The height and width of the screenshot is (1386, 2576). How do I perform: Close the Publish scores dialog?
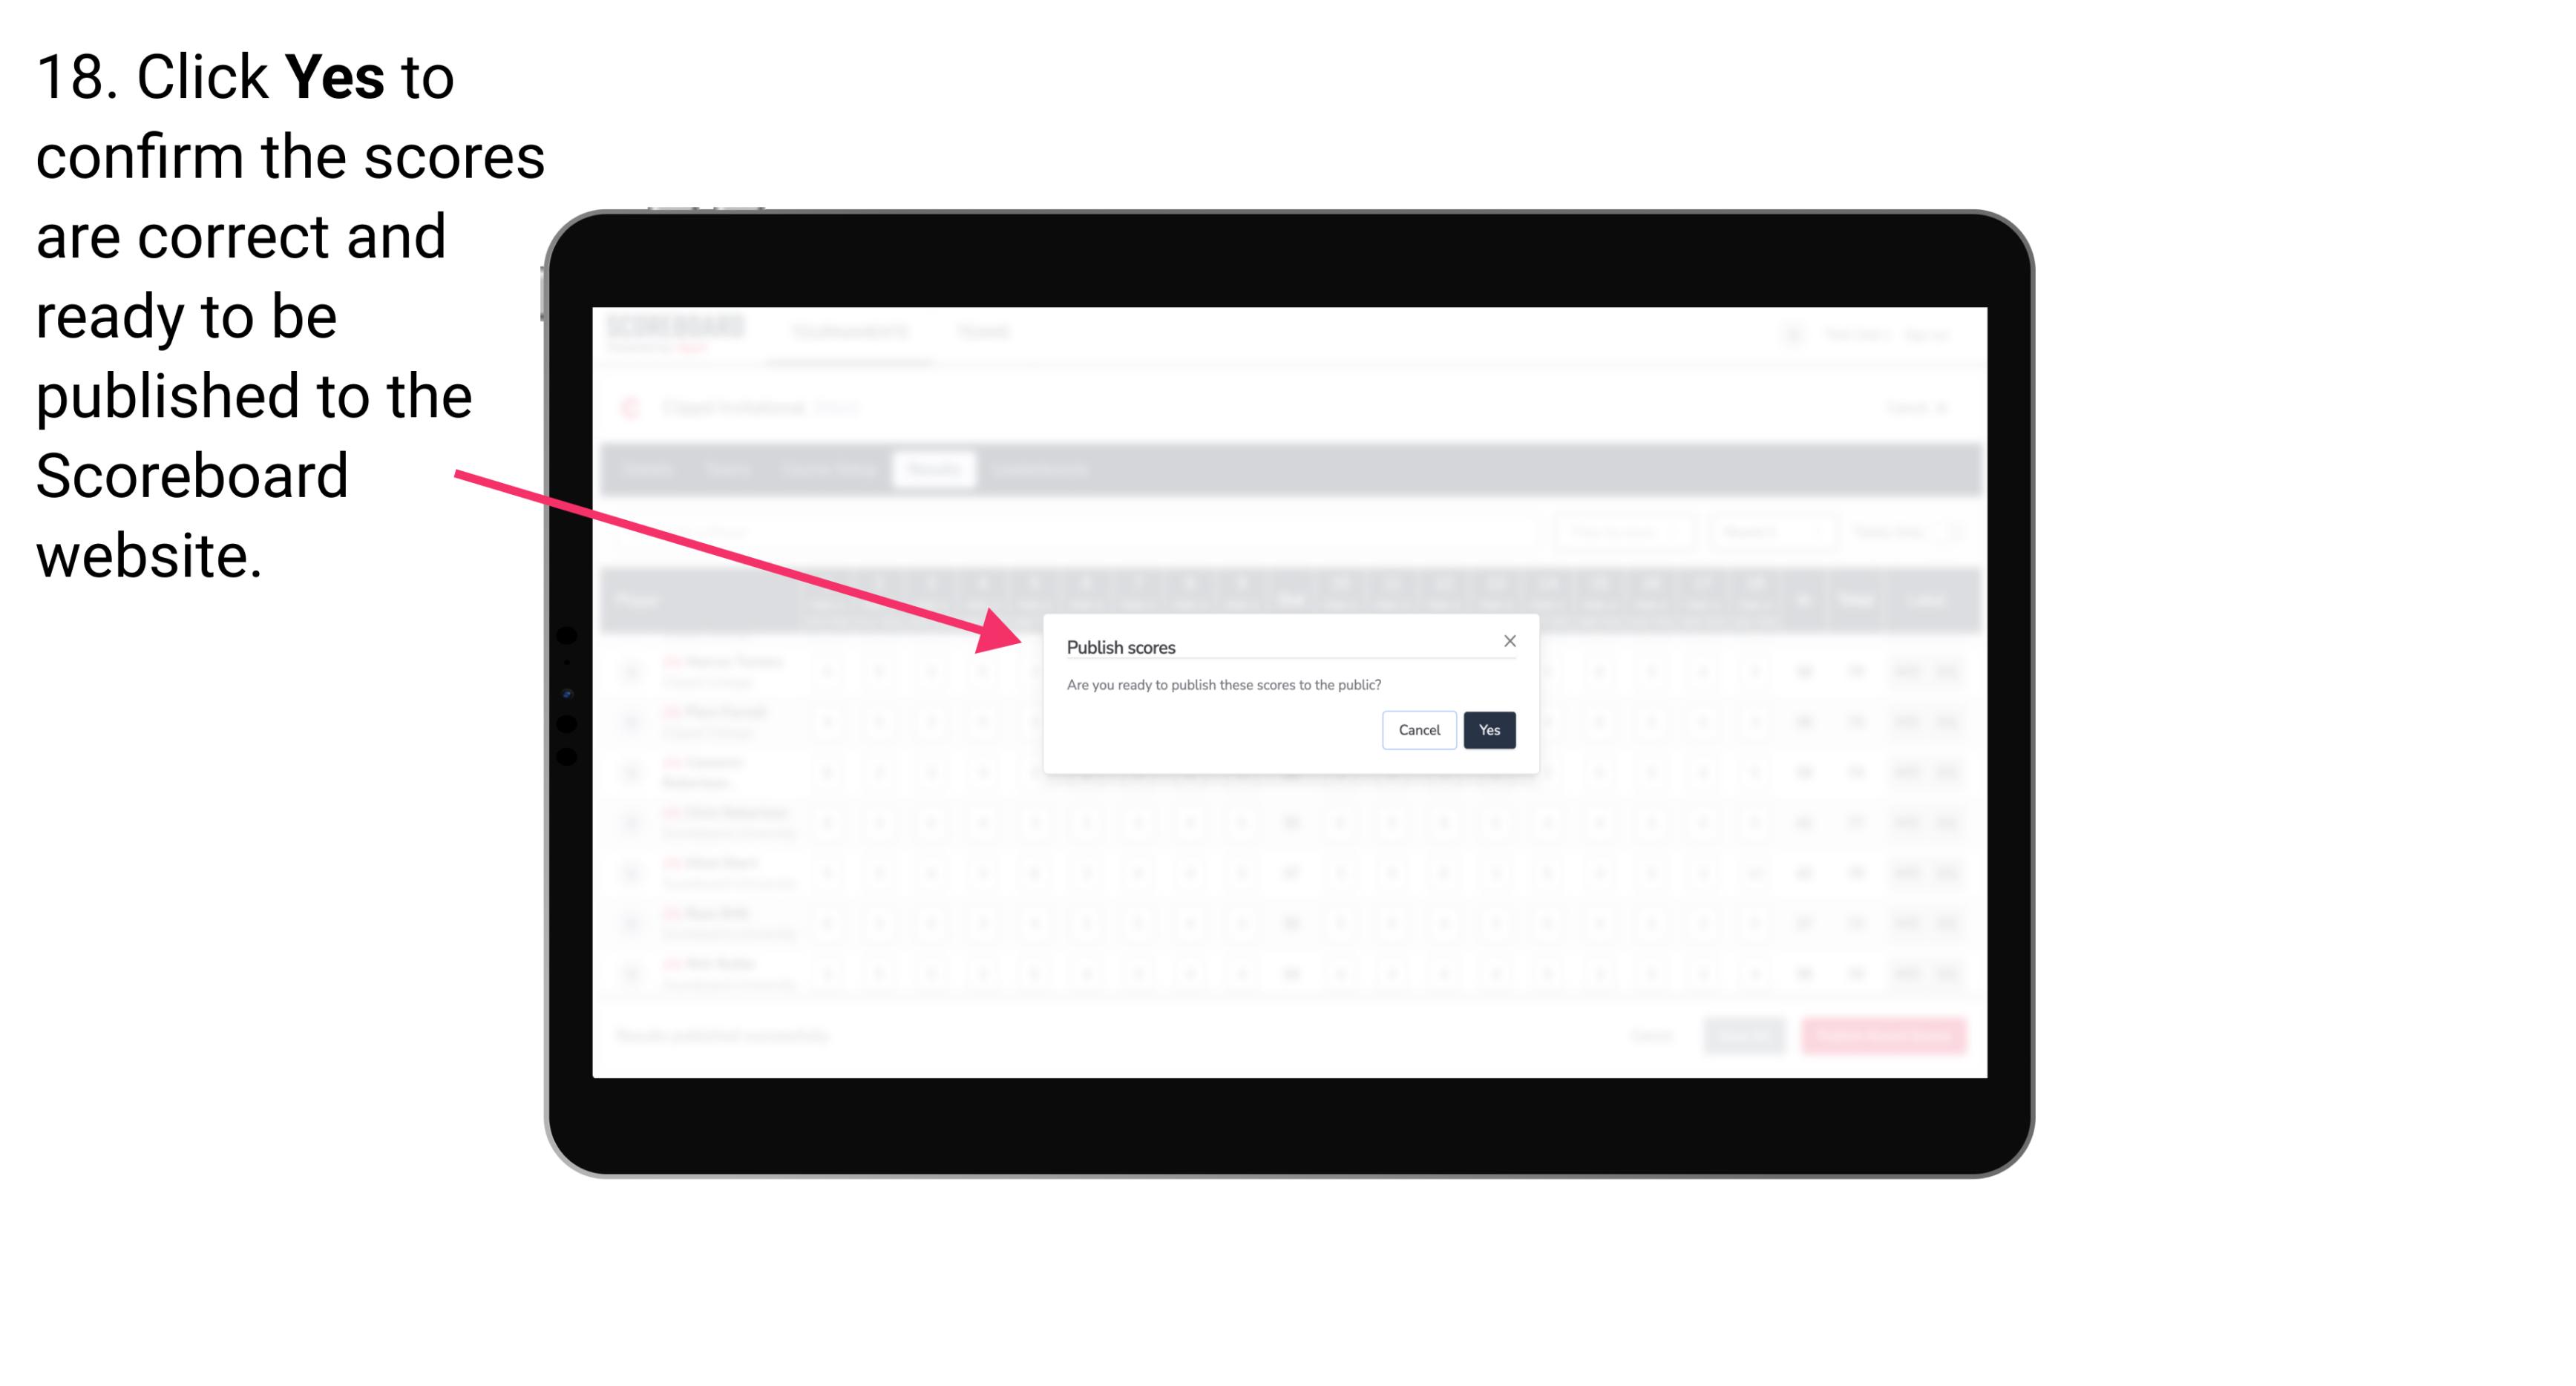tap(1509, 640)
